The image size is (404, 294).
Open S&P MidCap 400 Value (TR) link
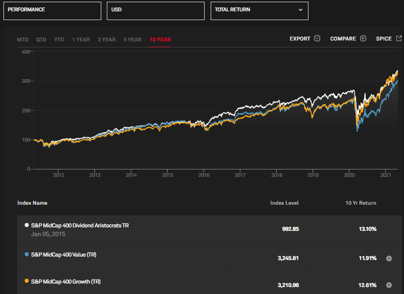pos(64,255)
